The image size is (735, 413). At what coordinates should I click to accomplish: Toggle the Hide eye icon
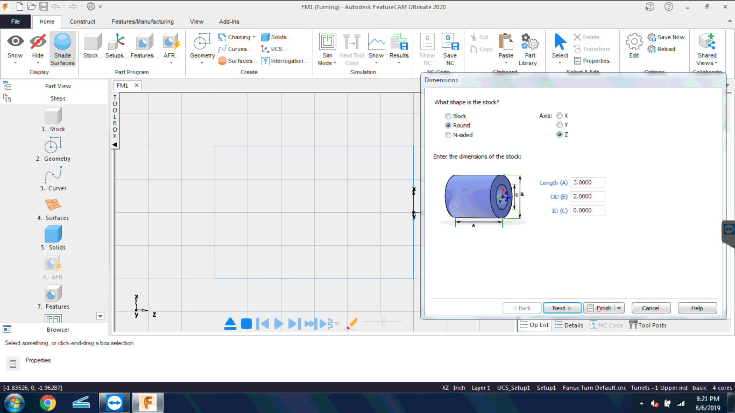(38, 42)
